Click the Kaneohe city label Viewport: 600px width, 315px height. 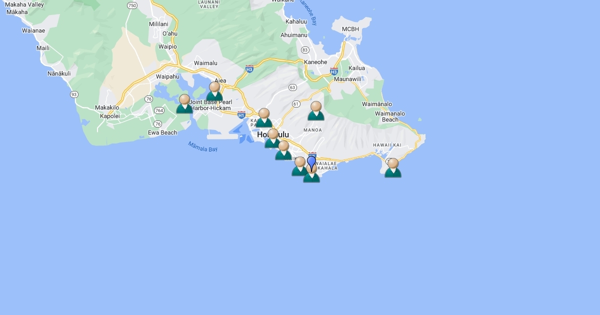click(315, 62)
